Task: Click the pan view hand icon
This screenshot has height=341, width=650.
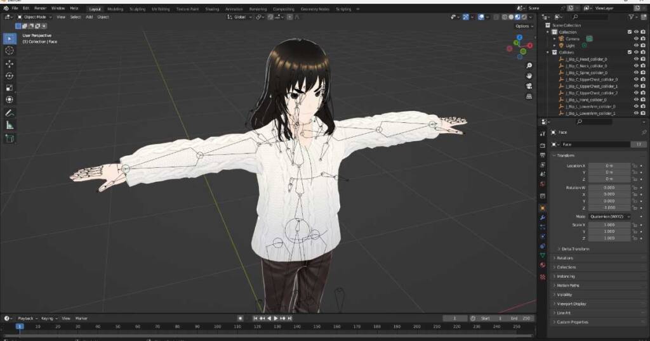Action: 529,75
